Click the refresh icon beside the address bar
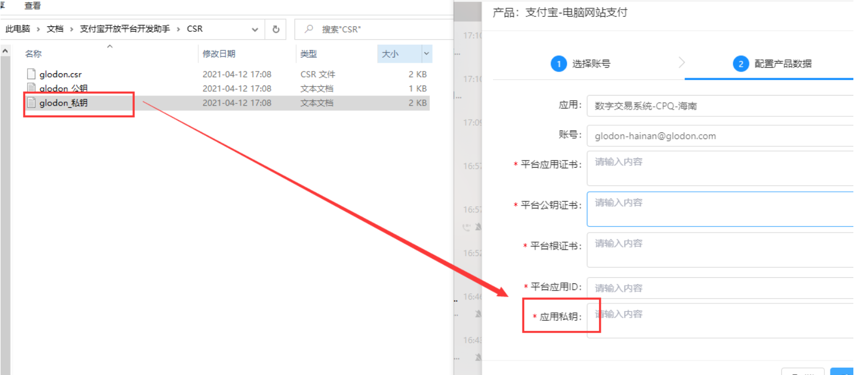Image resolution: width=864 pixels, height=375 pixels. 276,29
